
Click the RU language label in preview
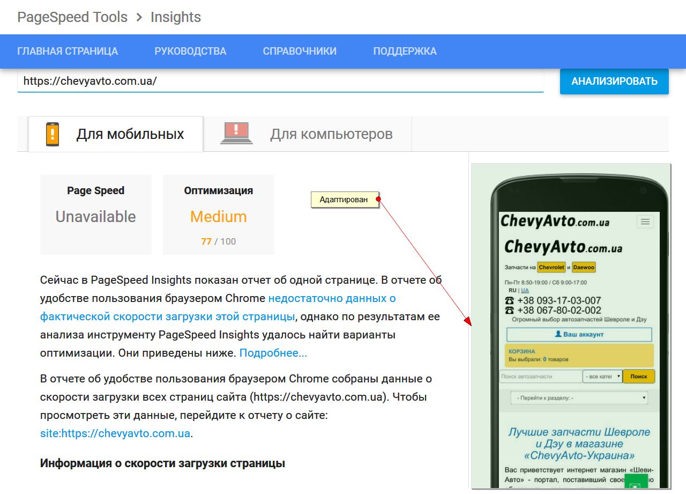tap(513, 290)
